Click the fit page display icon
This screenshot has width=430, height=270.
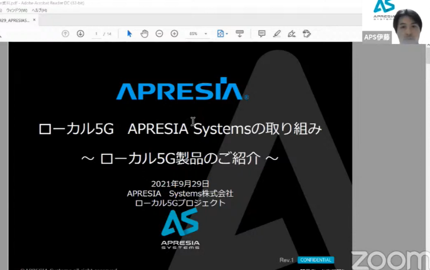tap(221, 34)
